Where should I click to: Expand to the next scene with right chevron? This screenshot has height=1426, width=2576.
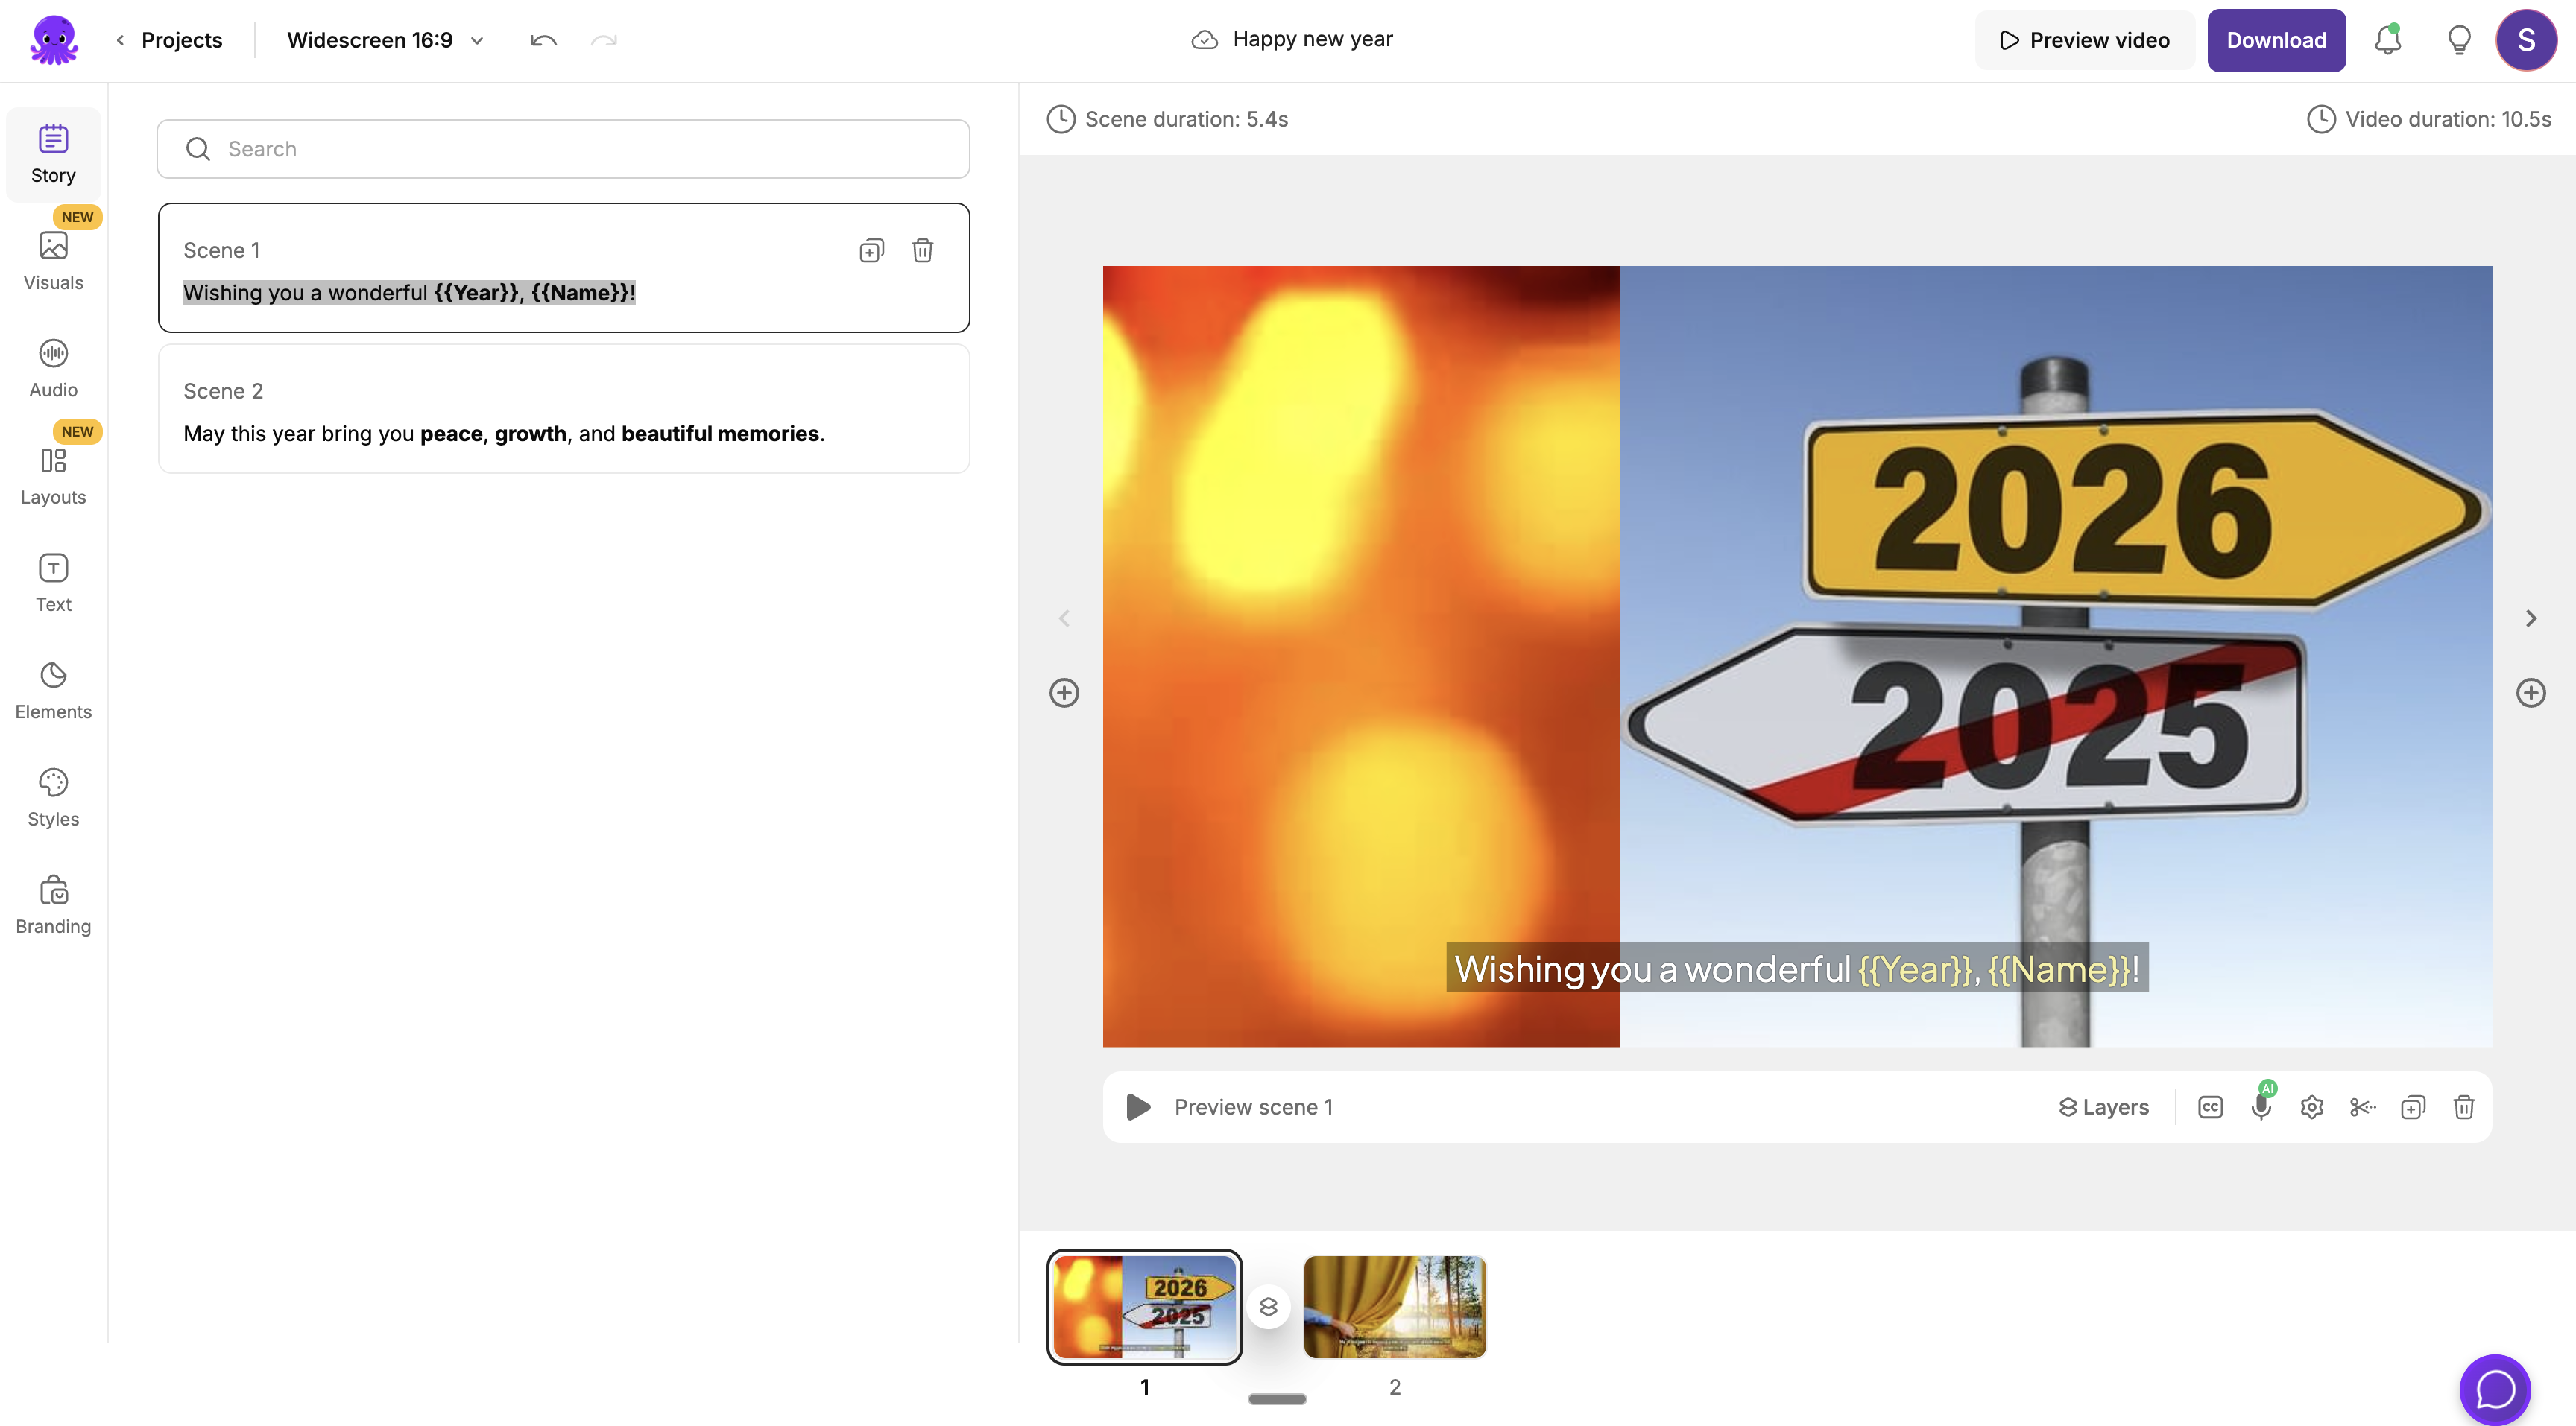pyautogui.click(x=2531, y=618)
